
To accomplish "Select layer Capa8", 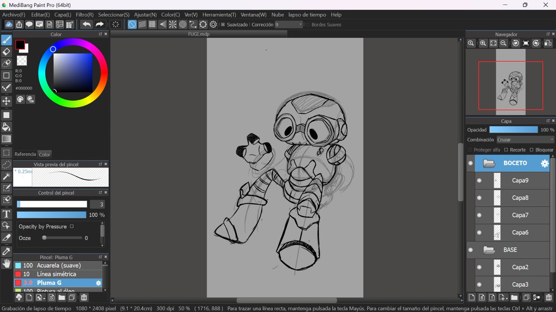I will click(x=512, y=198).
